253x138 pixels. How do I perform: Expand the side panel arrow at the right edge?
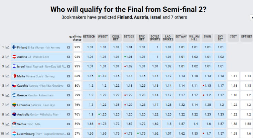pos(251,17)
